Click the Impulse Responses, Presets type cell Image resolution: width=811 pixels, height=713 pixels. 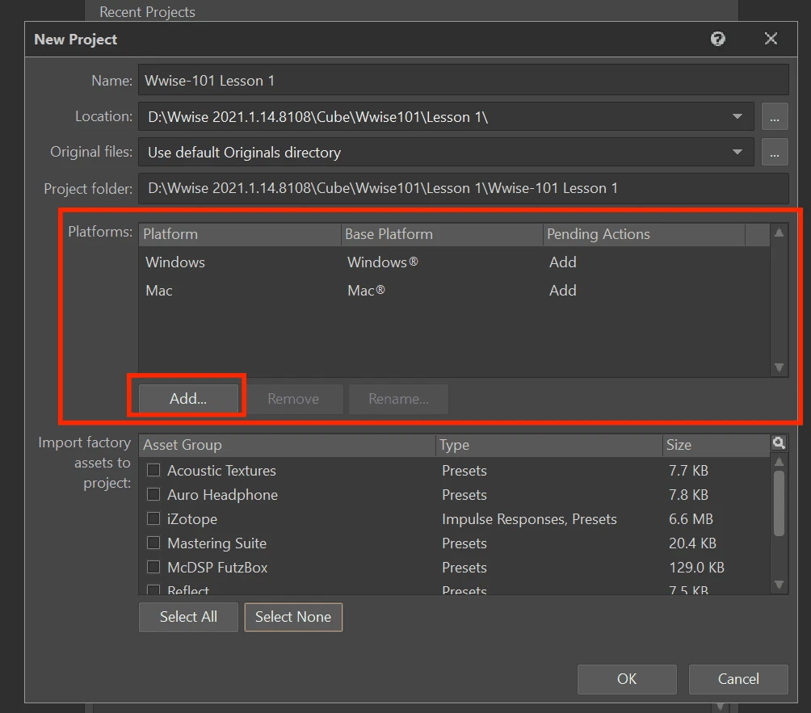tap(529, 519)
